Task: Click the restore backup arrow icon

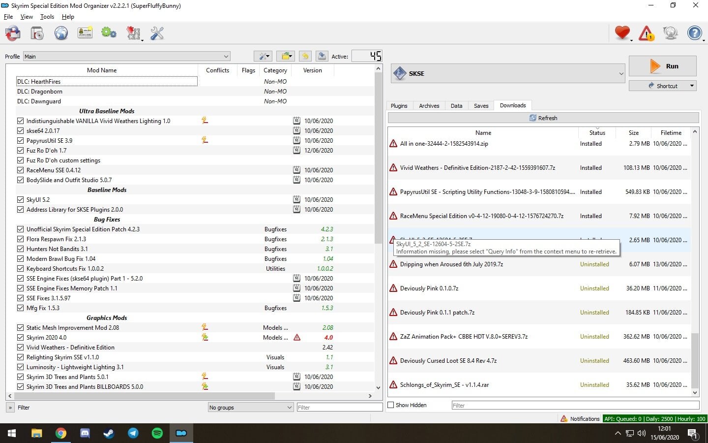Action: tap(305, 56)
